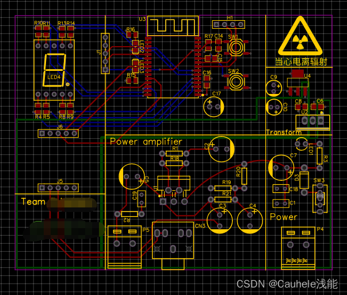
Task: Select the P4 power terminal block
Action: (x=298, y=248)
